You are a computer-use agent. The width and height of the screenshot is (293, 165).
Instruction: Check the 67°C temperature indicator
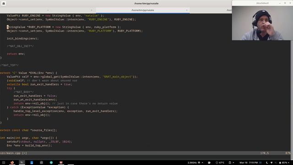(220, 163)
